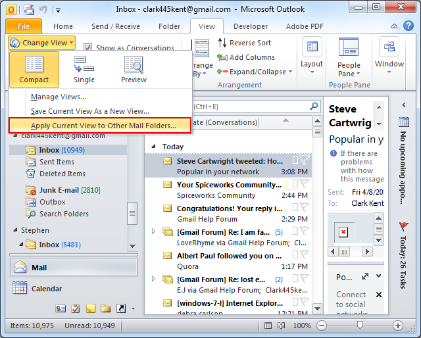Minimize the ribbon with the caret icon
421x338 pixels.
click(394, 26)
